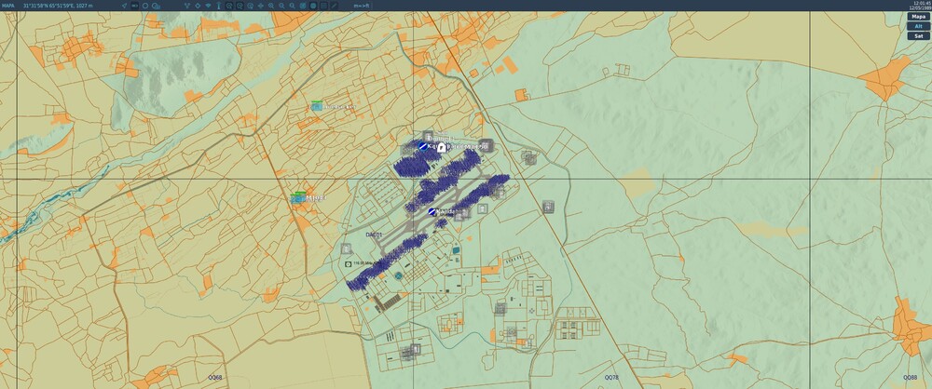Switch map view to Sat mode
The width and height of the screenshot is (932, 389).
(918, 35)
